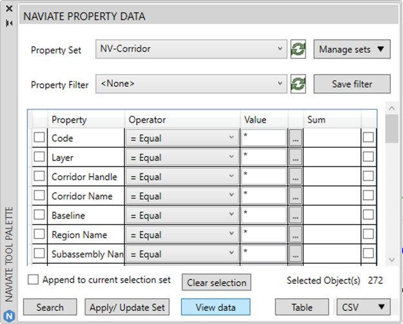Check the Region Name property checkbox
Image resolution: width=403 pixels, height=324 pixels.
[x=39, y=234]
